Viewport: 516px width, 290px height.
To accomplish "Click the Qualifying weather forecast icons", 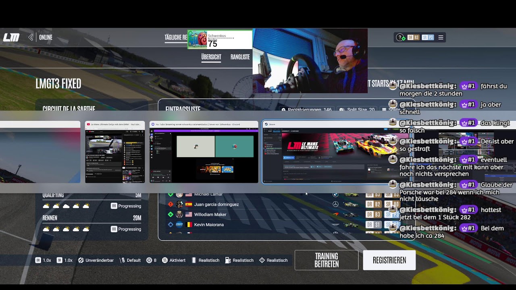I will point(66,206).
